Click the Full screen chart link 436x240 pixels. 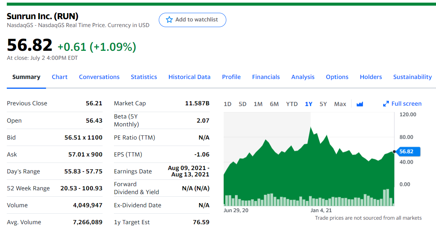tap(406, 104)
